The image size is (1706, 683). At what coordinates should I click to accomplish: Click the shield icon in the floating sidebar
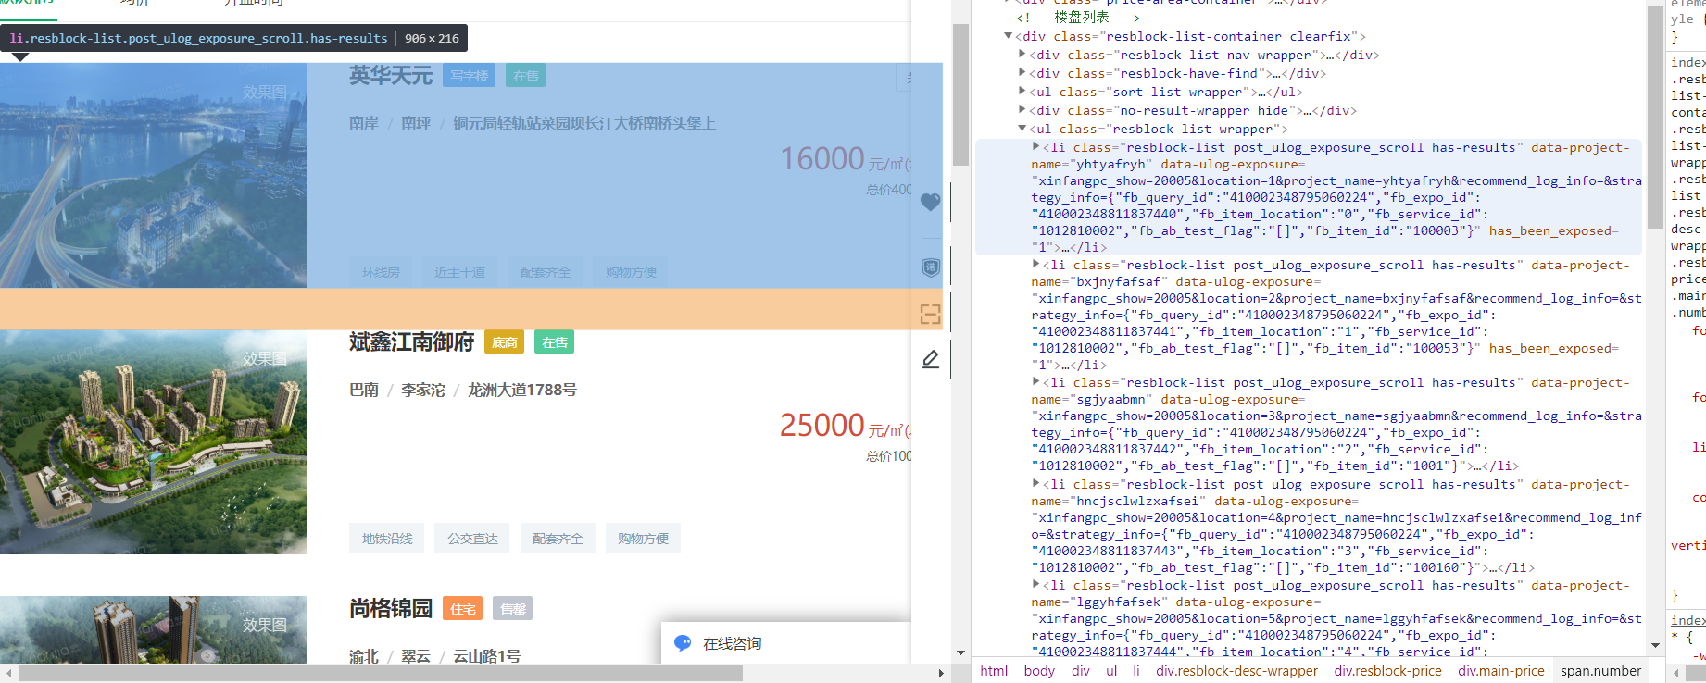[931, 267]
